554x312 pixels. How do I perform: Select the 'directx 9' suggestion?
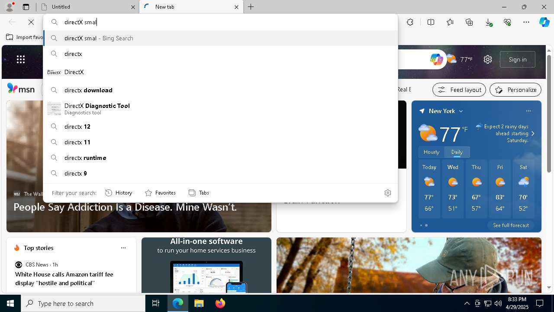tap(220, 173)
